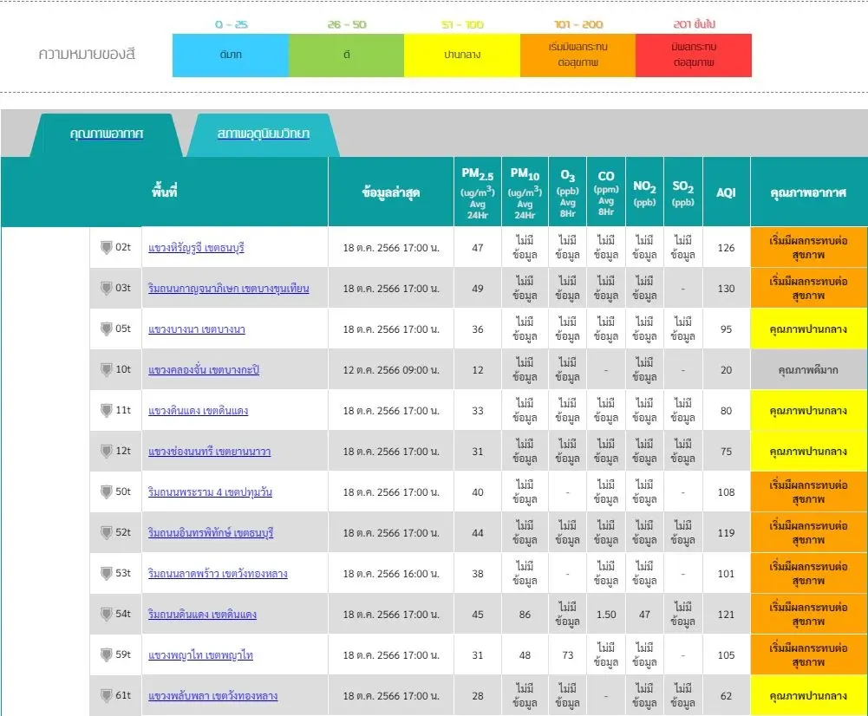Click the PM2.5 column header
Screen dimensions: 868x716
pos(478,192)
